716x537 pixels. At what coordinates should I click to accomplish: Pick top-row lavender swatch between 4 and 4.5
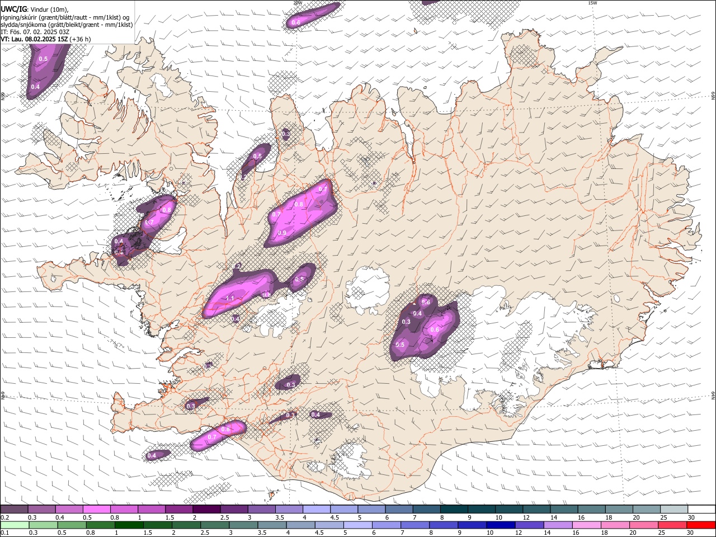click(315, 510)
